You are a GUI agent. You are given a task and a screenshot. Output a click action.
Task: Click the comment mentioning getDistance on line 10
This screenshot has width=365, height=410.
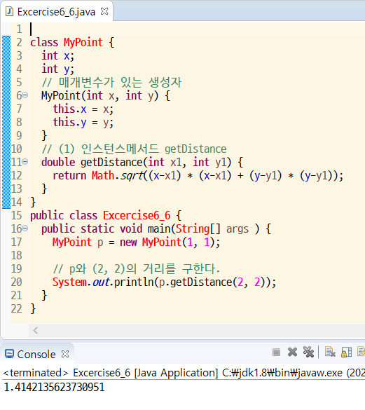click(x=134, y=149)
